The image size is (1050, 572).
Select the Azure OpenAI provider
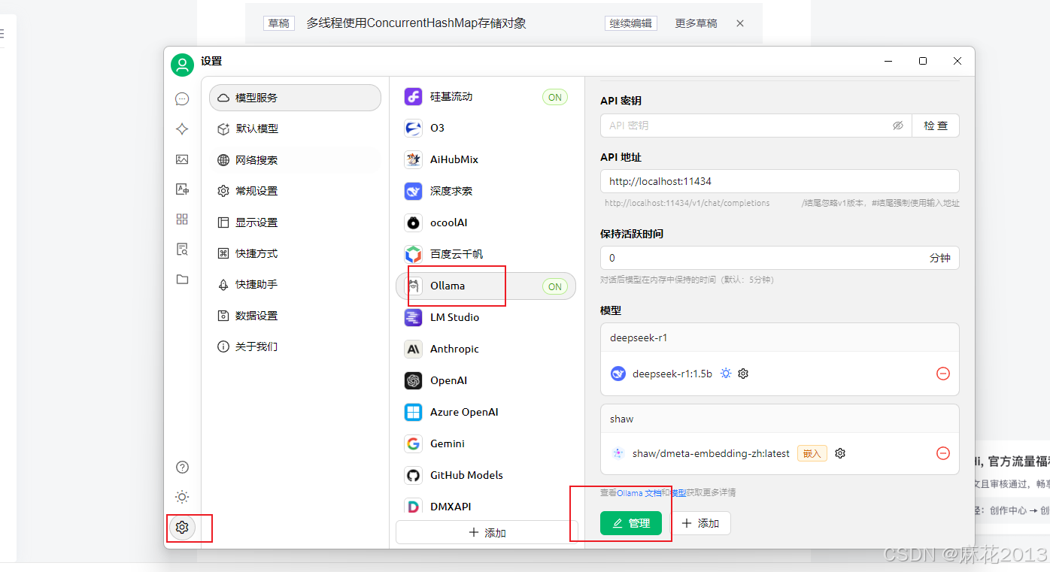pyautogui.click(x=486, y=412)
